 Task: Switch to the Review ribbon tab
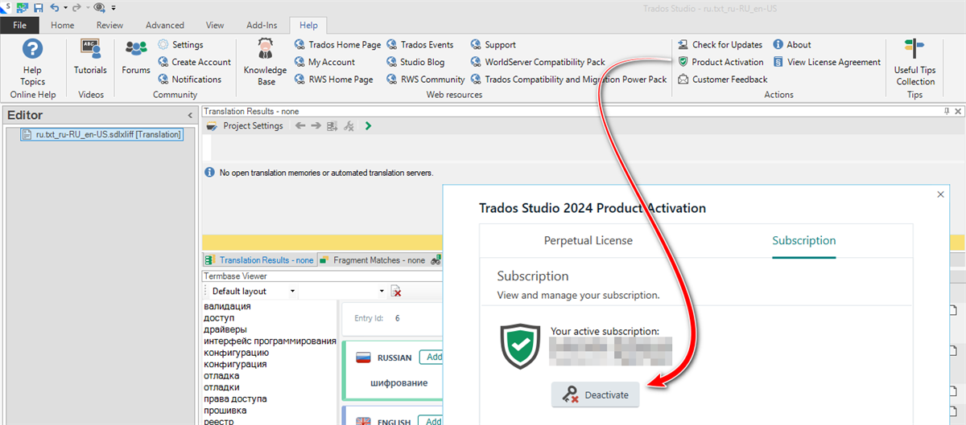(x=109, y=25)
